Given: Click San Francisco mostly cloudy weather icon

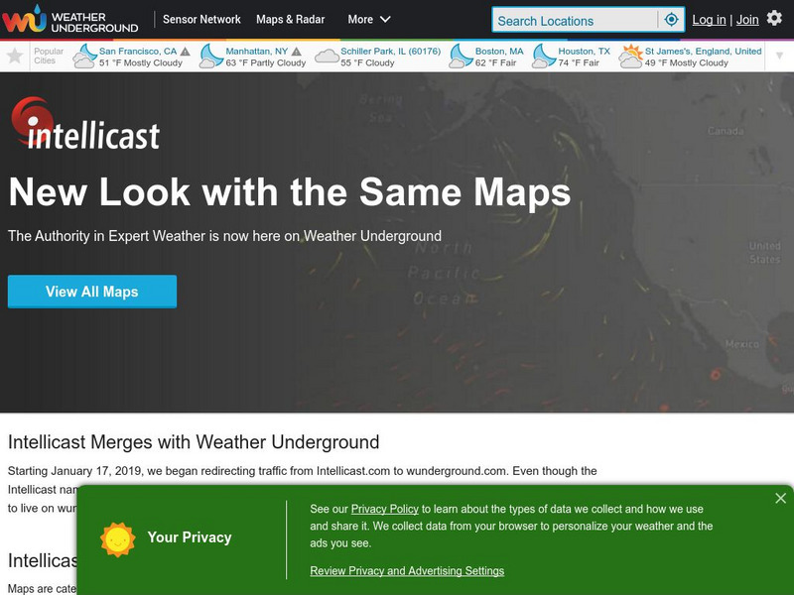Looking at the screenshot, I should 84,57.
